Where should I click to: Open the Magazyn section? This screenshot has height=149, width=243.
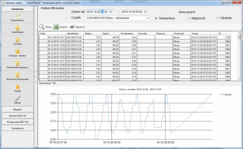click(18, 109)
